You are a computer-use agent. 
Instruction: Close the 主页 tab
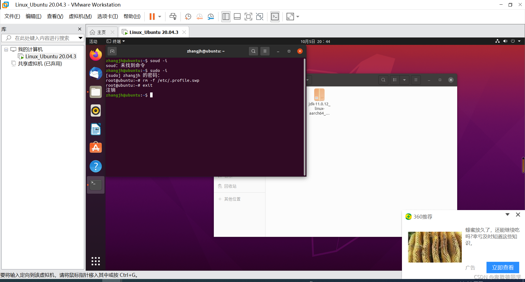(x=112, y=32)
